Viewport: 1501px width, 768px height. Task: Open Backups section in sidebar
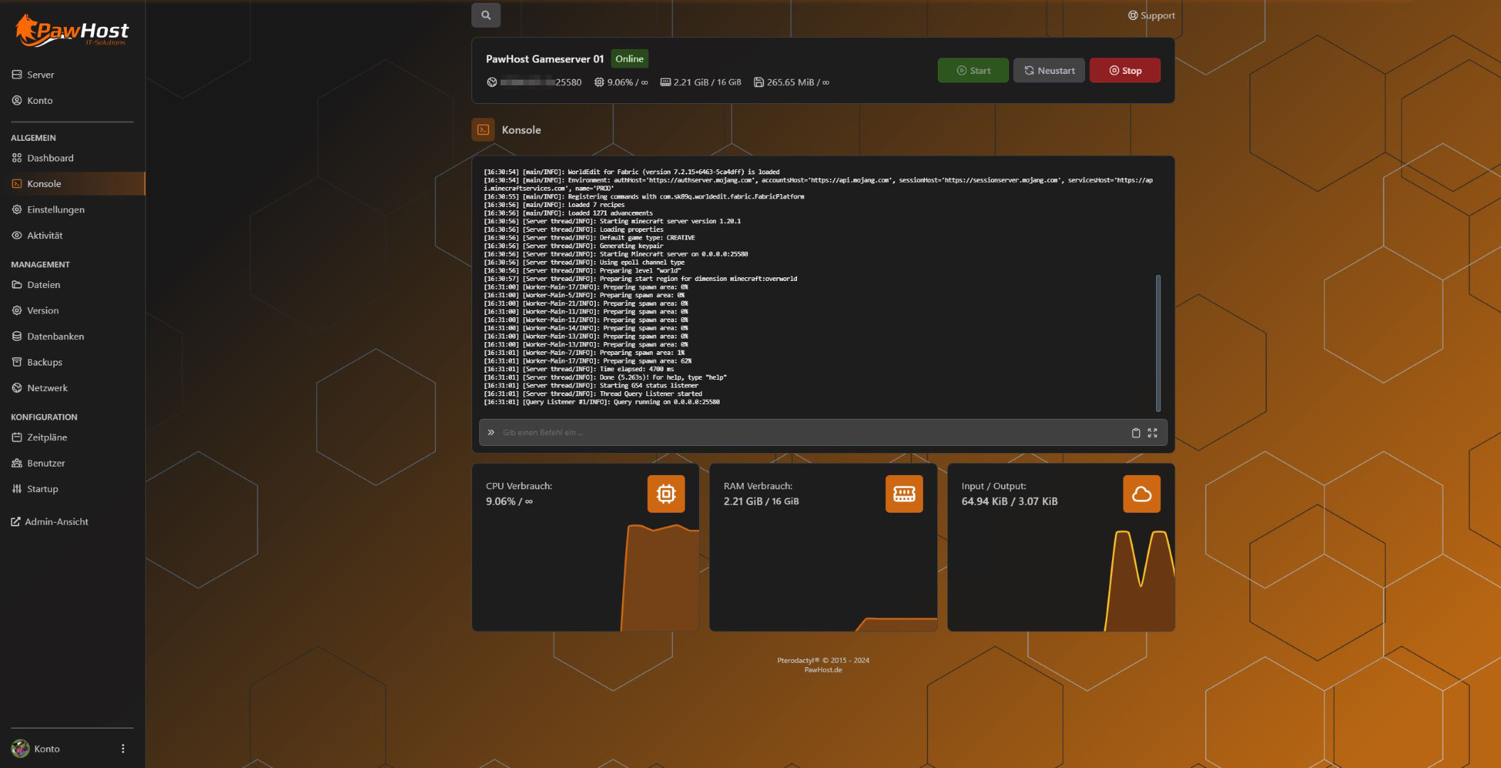(x=44, y=362)
